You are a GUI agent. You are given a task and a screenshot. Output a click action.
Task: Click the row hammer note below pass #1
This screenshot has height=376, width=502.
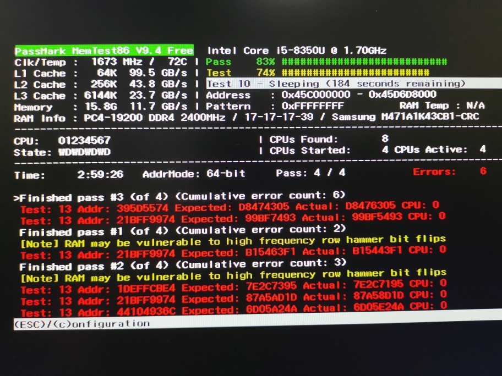[x=233, y=241]
